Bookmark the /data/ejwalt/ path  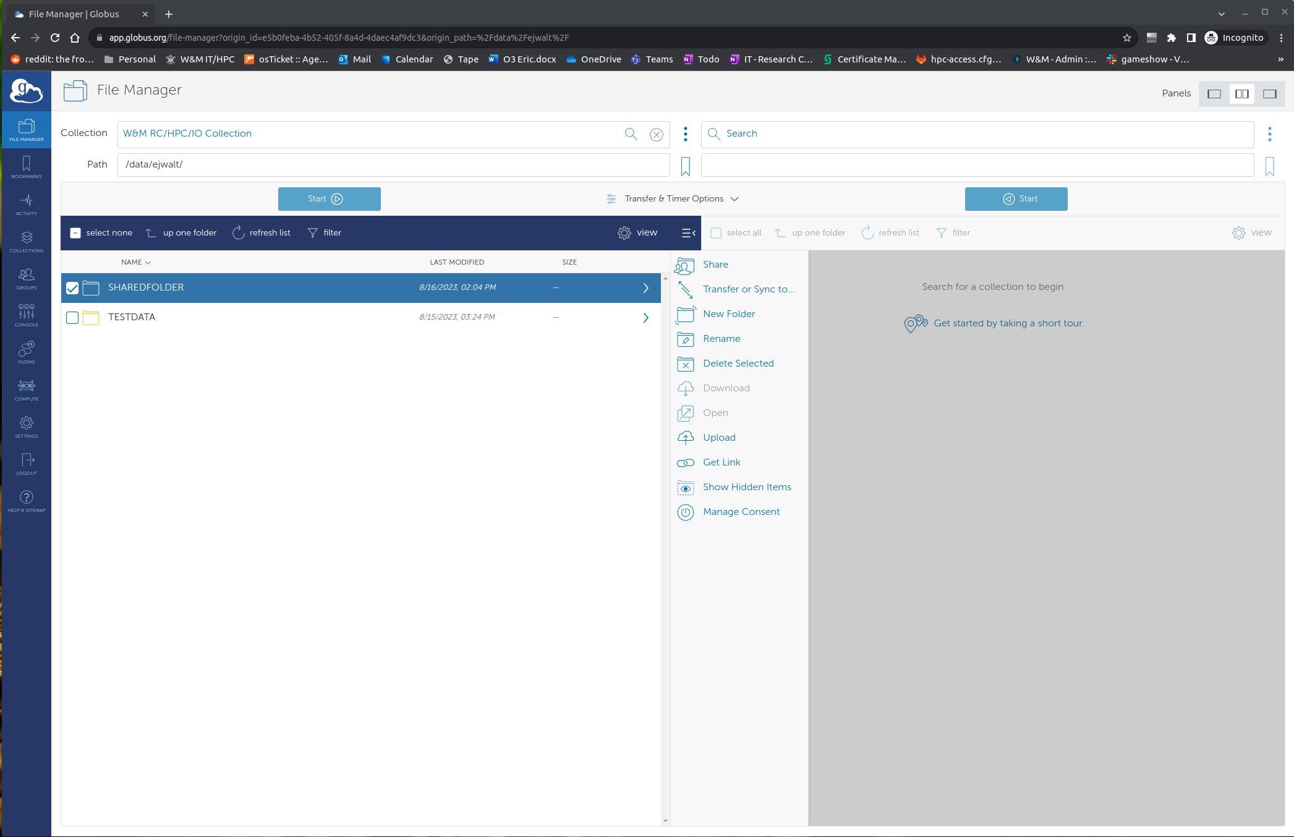[x=685, y=166]
